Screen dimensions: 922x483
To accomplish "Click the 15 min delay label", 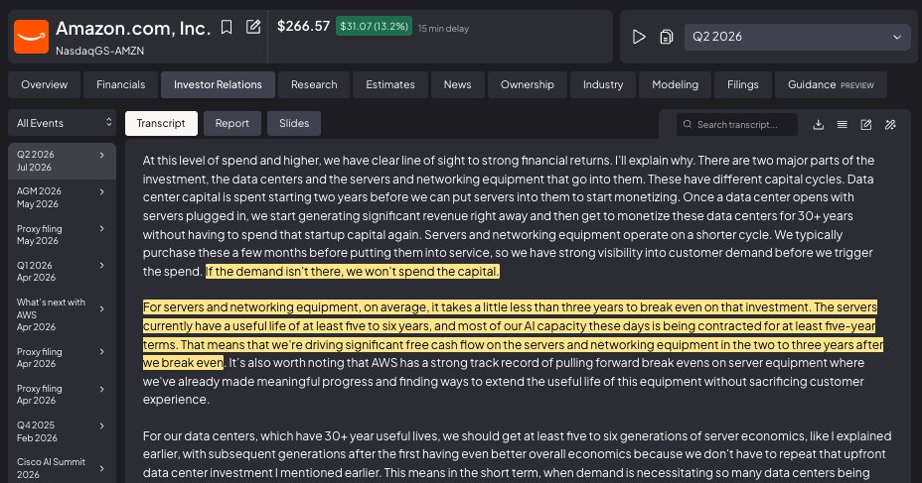I will tap(443, 28).
